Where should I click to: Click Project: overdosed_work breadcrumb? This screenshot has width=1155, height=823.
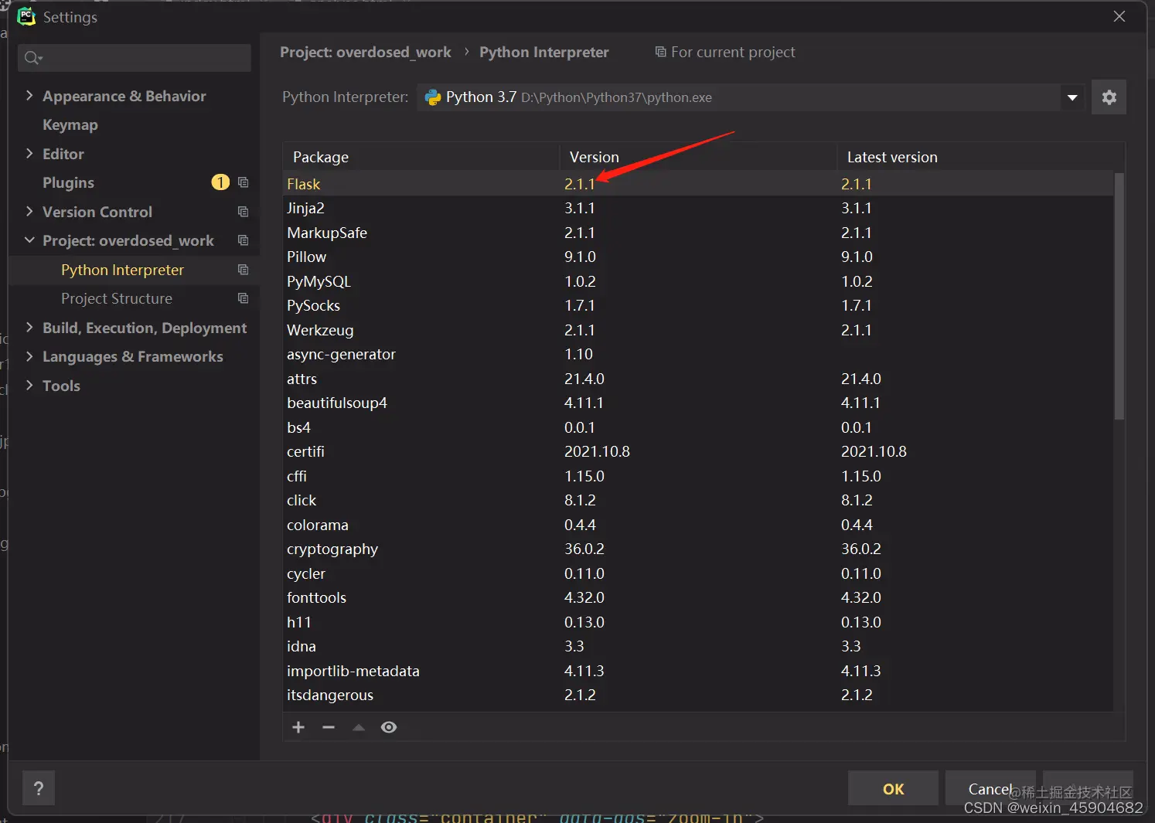(x=365, y=52)
